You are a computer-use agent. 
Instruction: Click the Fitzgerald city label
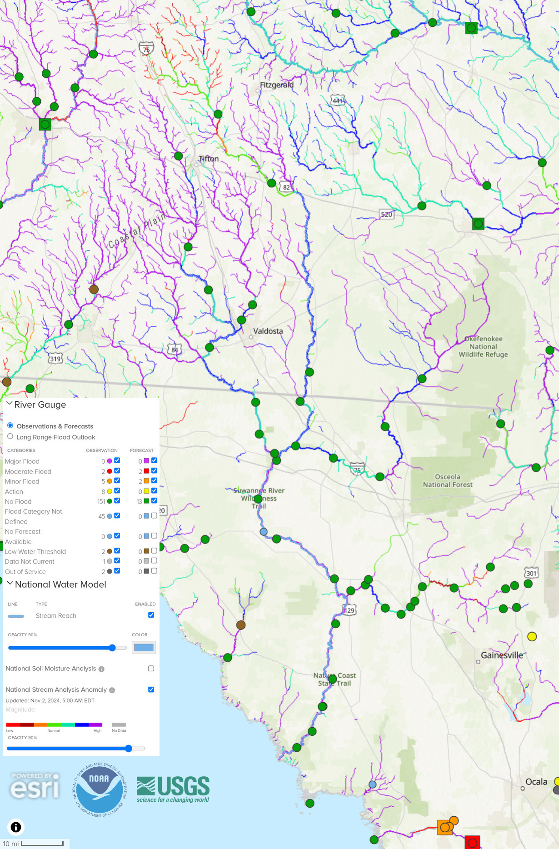click(x=277, y=85)
